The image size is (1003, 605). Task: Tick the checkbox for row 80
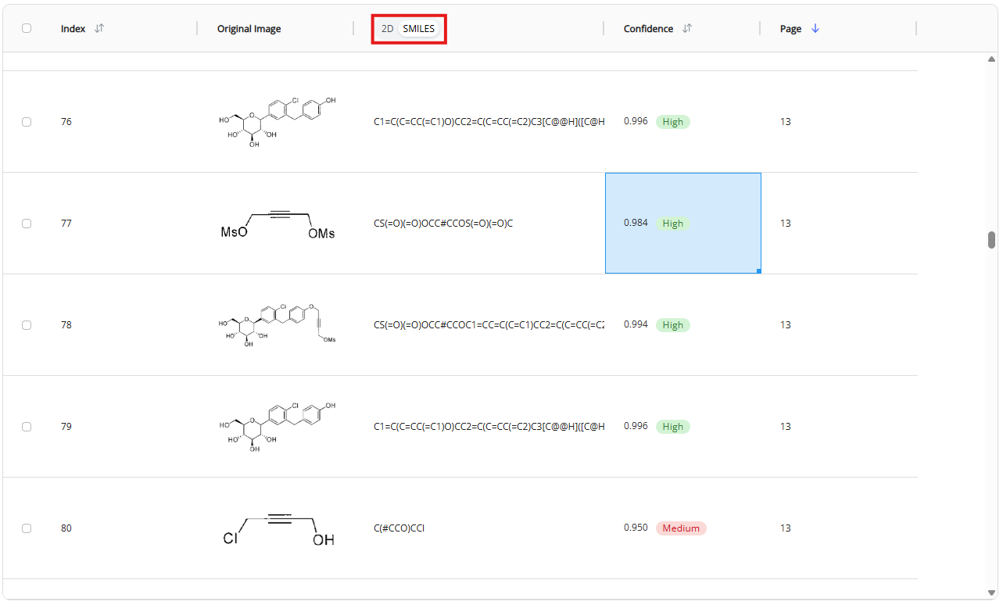point(27,528)
